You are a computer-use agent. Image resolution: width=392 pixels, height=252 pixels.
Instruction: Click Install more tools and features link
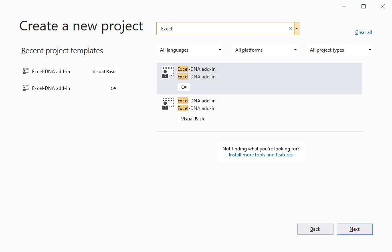(x=261, y=155)
